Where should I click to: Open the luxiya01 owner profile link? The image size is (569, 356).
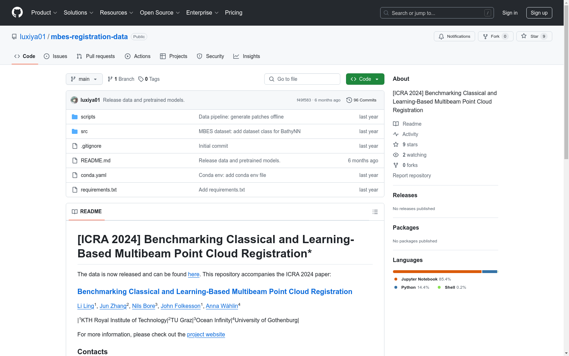click(x=33, y=37)
